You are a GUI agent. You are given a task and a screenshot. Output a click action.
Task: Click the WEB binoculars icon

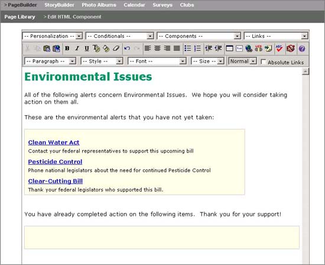pyautogui.click(x=258, y=49)
